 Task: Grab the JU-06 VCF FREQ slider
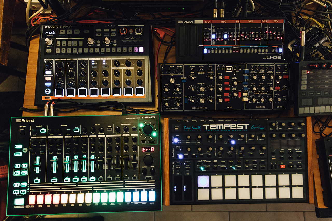[x=242, y=35]
